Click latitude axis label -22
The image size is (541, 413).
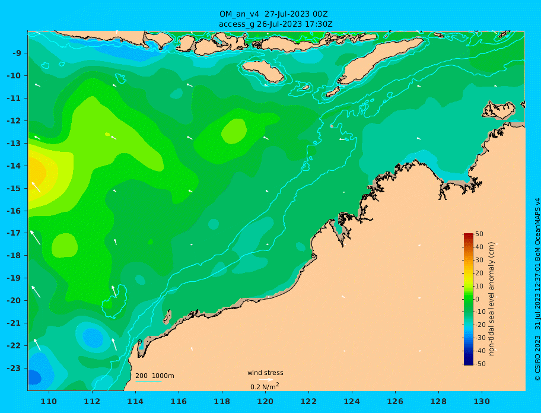tap(14, 346)
